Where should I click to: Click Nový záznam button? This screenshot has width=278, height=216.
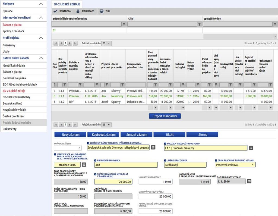tap(70, 134)
